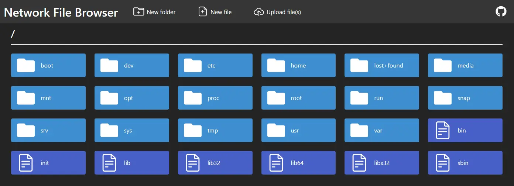The width and height of the screenshot is (514, 186).
Task: Open the boot folder
Action: point(48,65)
